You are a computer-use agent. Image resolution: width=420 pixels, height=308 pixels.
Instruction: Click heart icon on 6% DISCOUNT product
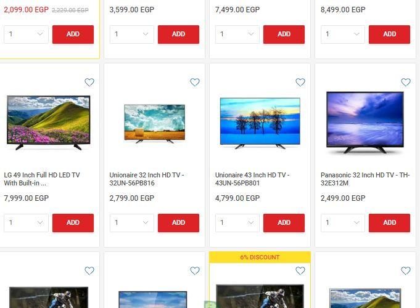click(300, 271)
